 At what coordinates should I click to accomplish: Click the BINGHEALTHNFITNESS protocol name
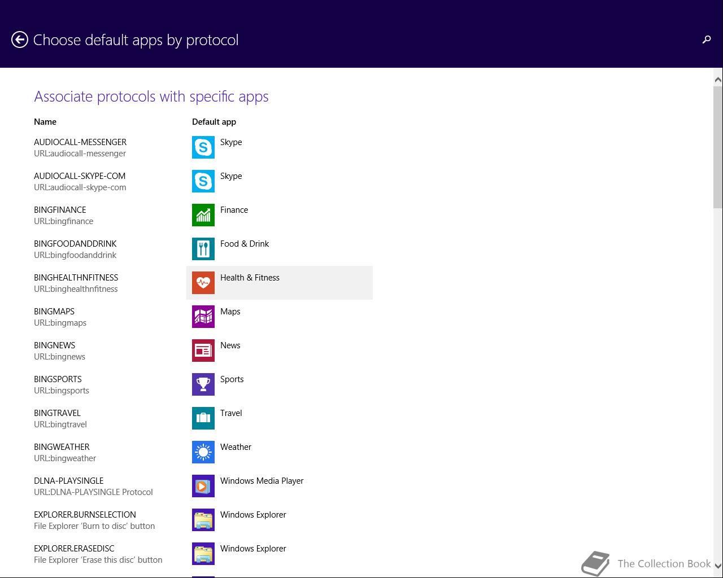76,278
